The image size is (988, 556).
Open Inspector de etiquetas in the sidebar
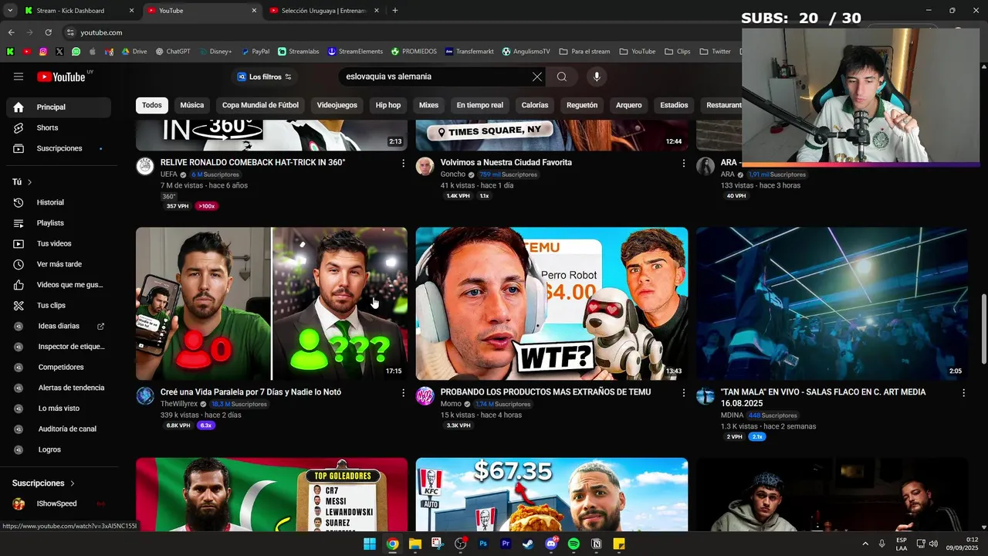tap(58, 347)
